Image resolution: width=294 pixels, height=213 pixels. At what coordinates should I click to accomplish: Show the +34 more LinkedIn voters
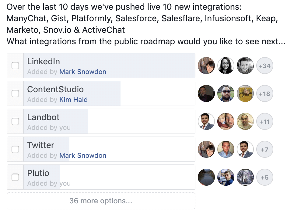[x=264, y=66]
